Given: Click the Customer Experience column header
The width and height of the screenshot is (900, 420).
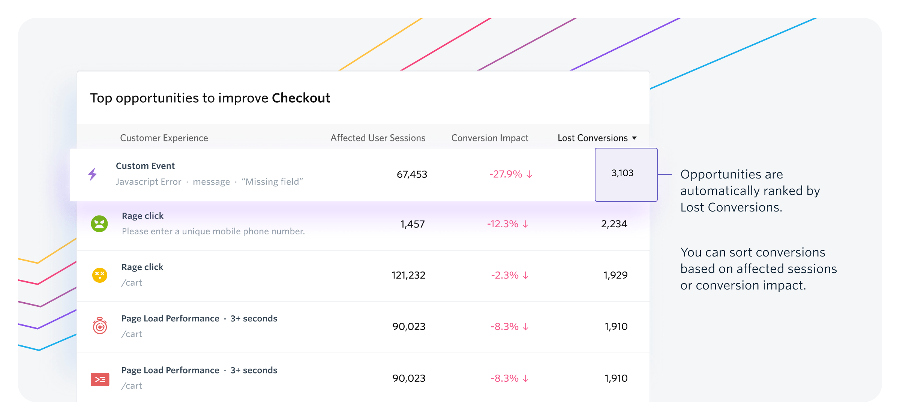Looking at the screenshot, I should [x=164, y=138].
